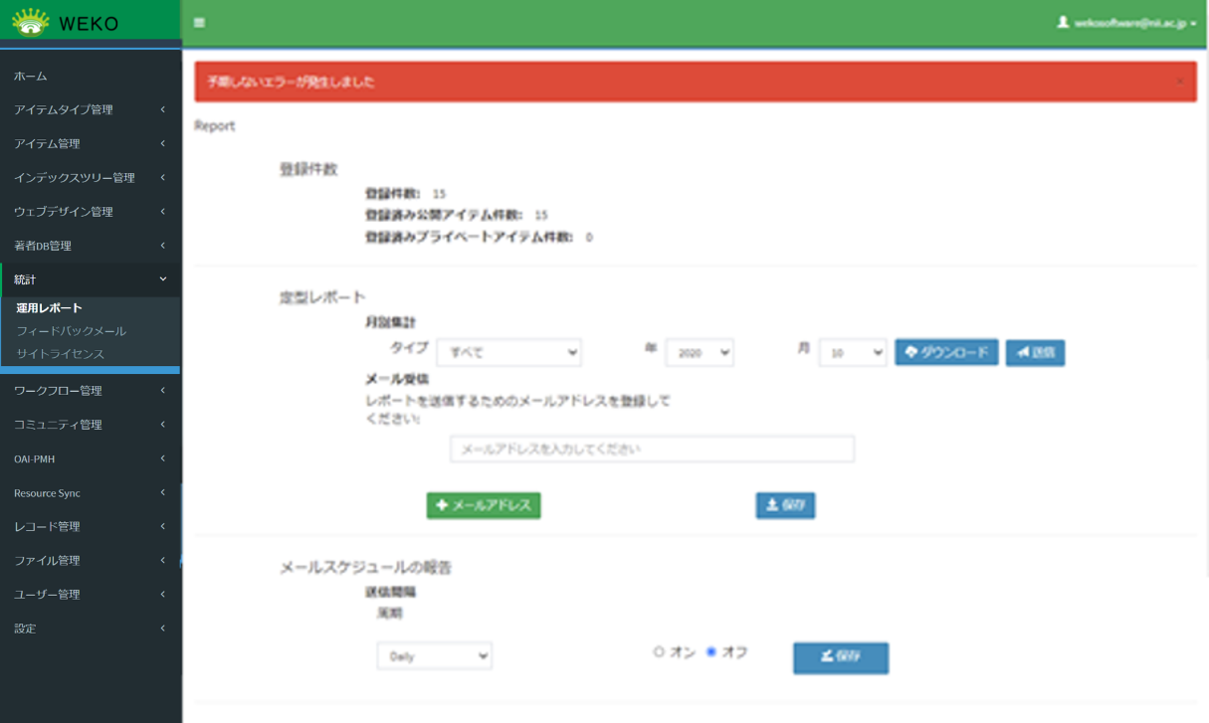Click the ダウンロード download button
The width and height of the screenshot is (1209, 723).
(946, 353)
